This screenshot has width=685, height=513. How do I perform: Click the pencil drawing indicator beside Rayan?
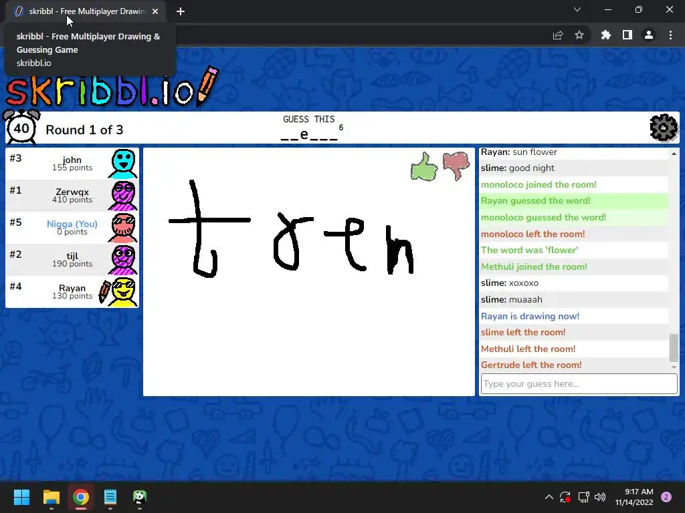click(x=104, y=292)
